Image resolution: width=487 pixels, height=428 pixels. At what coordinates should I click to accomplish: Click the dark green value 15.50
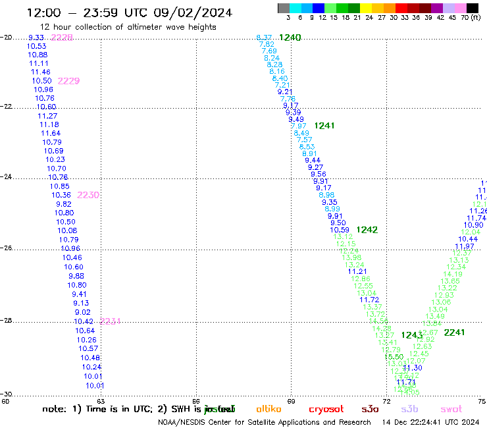pyautogui.click(x=394, y=357)
